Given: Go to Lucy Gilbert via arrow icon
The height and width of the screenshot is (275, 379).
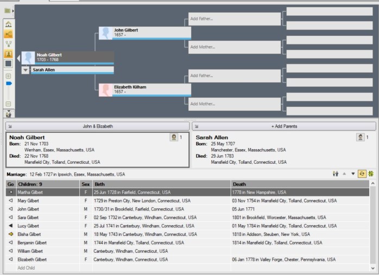Looking at the screenshot, I should [10, 226].
